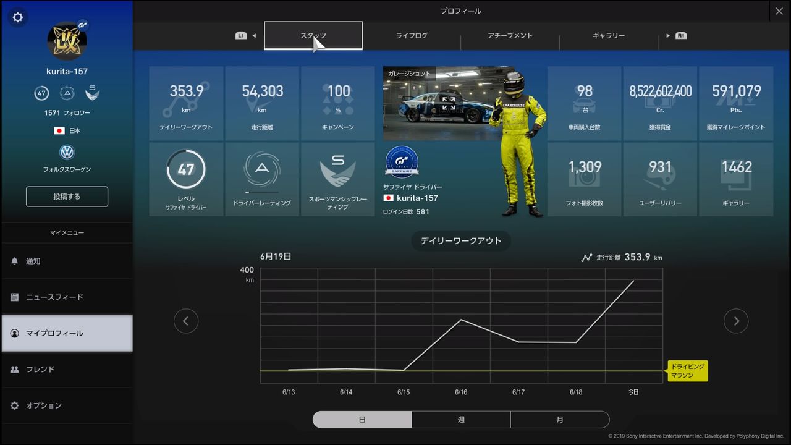Click the sportsmanship S badge in sidebar
This screenshot has height=445, width=791.
[x=92, y=93]
